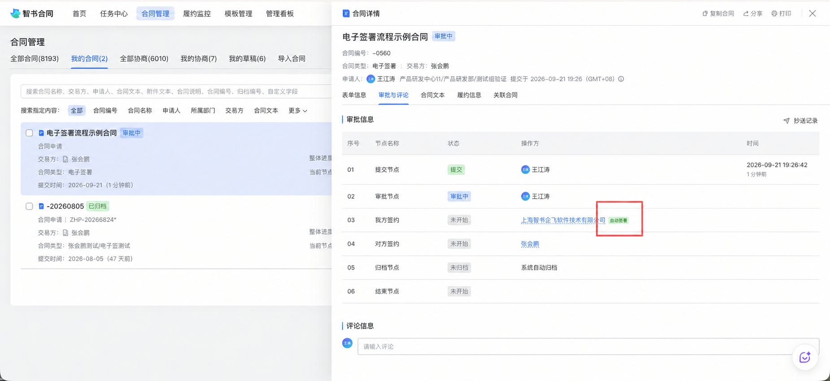Image resolution: width=830 pixels, height=381 pixels.
Task: Click the 已归档 tag on -20260805
Action: [97, 206]
